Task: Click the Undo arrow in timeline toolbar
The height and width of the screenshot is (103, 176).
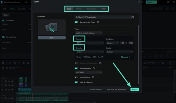Action: point(15,63)
